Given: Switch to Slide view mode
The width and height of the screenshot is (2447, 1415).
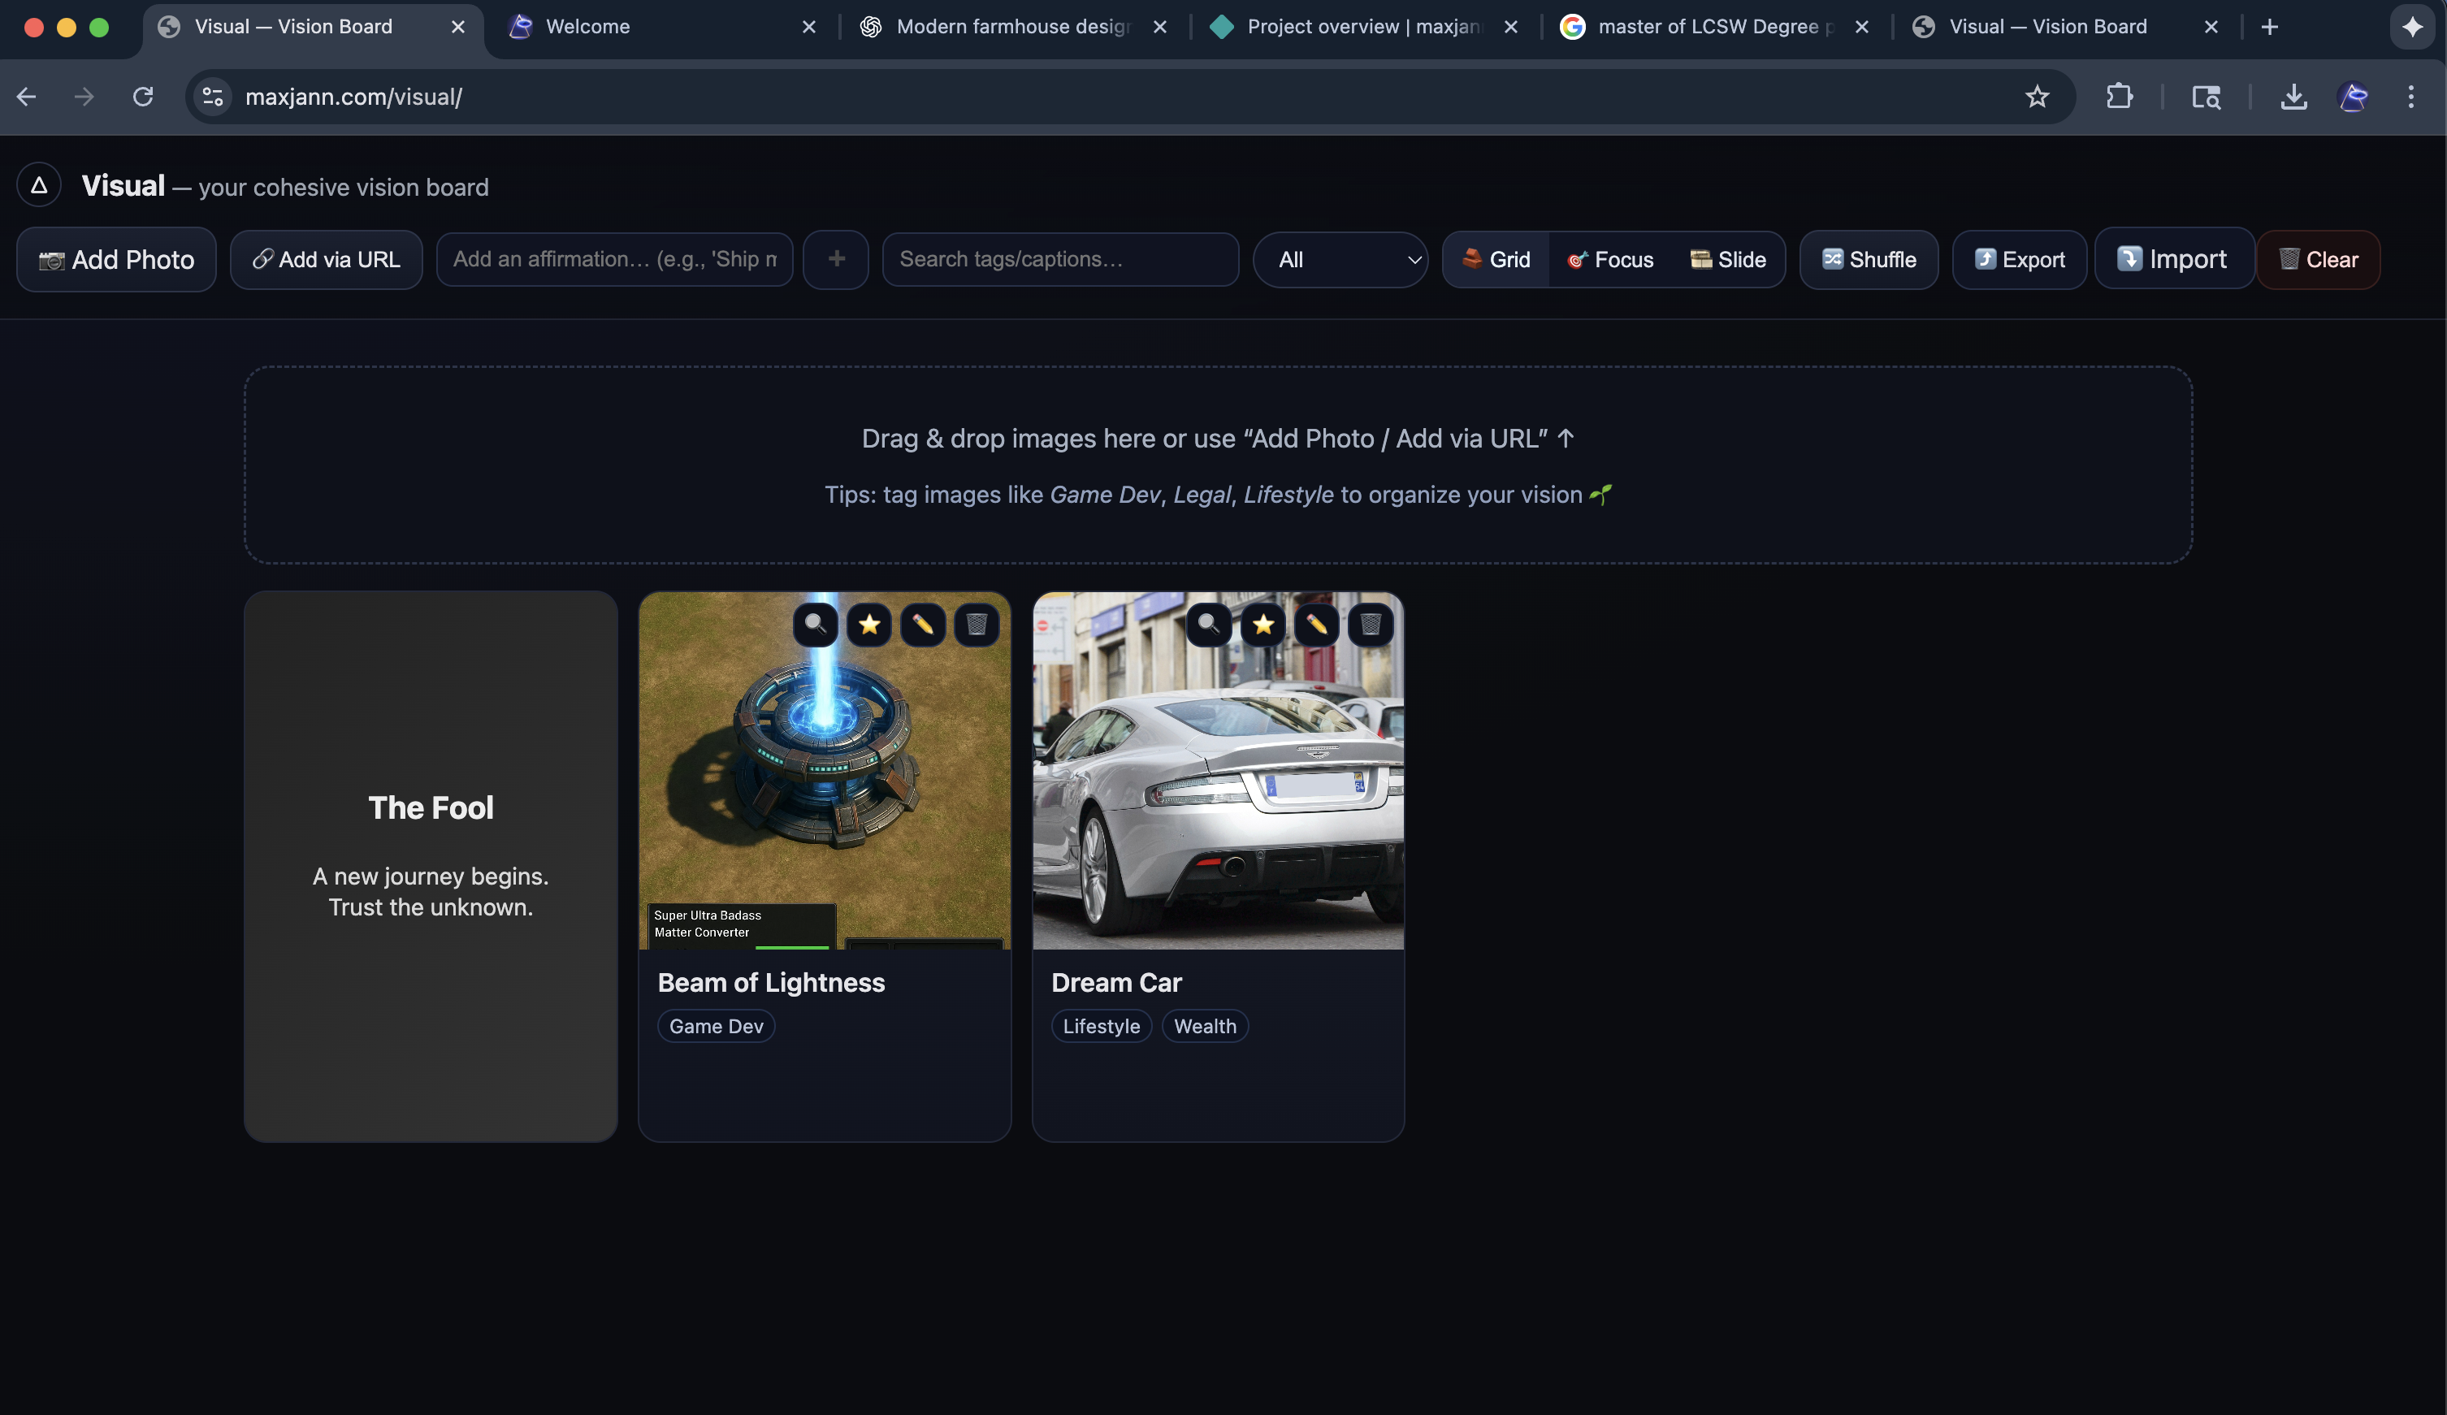Looking at the screenshot, I should click(x=1729, y=259).
